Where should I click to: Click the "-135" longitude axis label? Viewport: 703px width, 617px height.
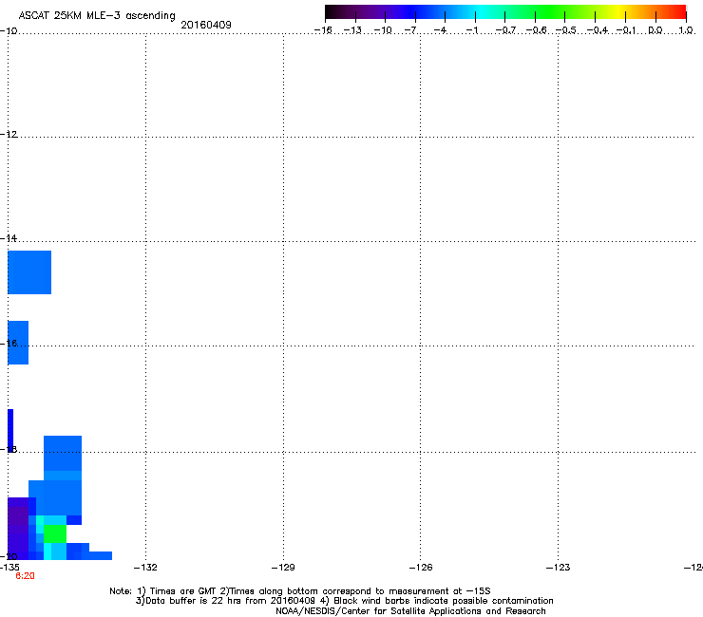click(x=9, y=568)
